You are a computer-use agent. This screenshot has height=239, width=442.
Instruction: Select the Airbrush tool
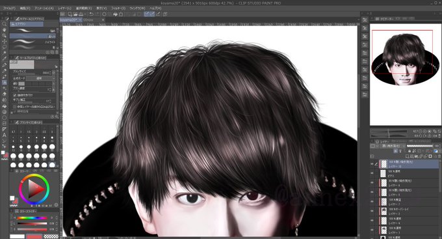[x=5, y=82]
